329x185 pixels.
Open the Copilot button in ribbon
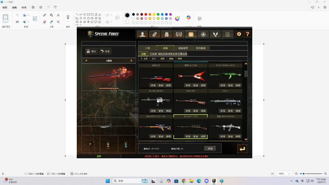click(188, 17)
